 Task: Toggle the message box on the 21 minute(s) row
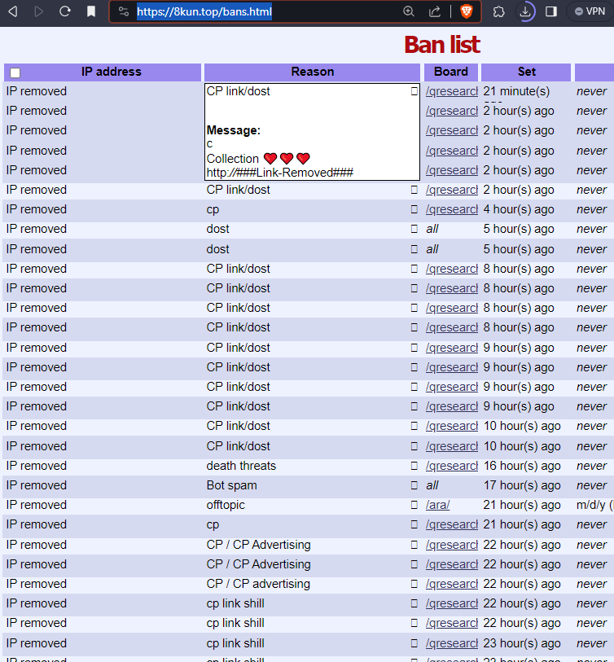(414, 91)
